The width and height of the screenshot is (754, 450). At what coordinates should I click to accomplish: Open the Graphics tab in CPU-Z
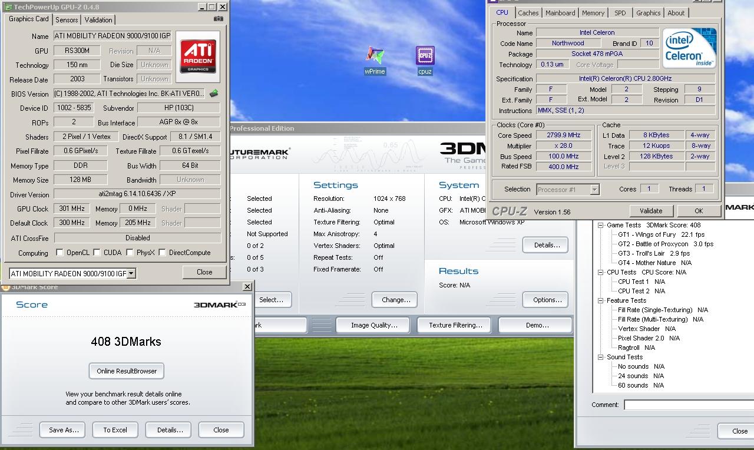pyautogui.click(x=649, y=13)
